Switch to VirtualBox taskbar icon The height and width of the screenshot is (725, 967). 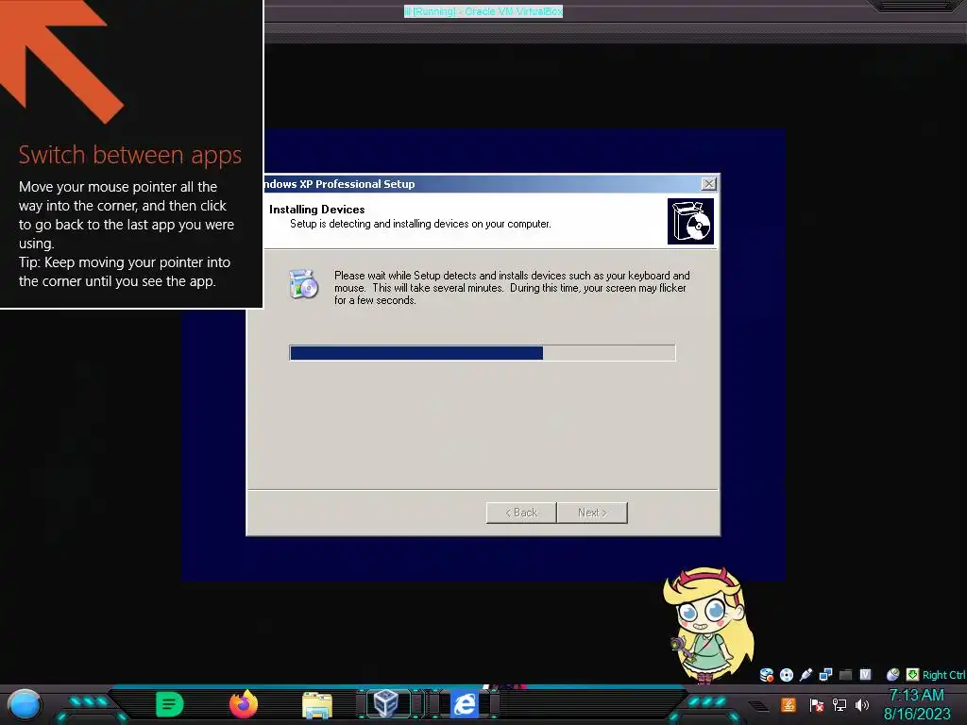pos(386,704)
